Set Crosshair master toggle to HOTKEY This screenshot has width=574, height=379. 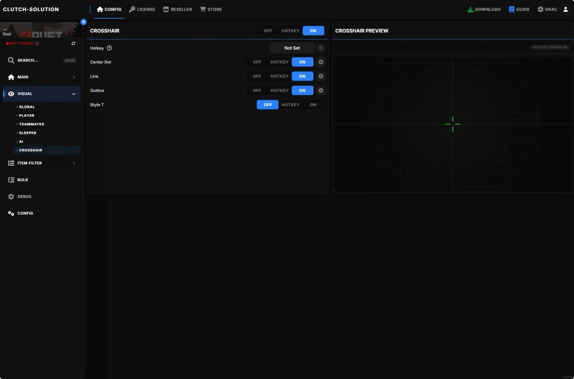(290, 31)
